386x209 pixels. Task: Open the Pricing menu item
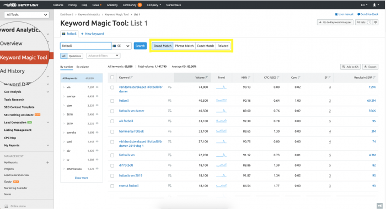pyautogui.click(x=72, y=5)
